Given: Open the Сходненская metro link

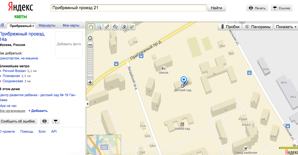Looking at the screenshot, I should pos(13,81).
